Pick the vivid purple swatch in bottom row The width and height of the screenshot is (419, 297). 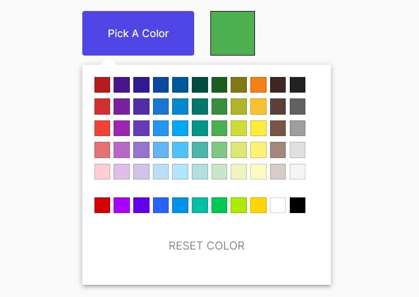click(122, 205)
